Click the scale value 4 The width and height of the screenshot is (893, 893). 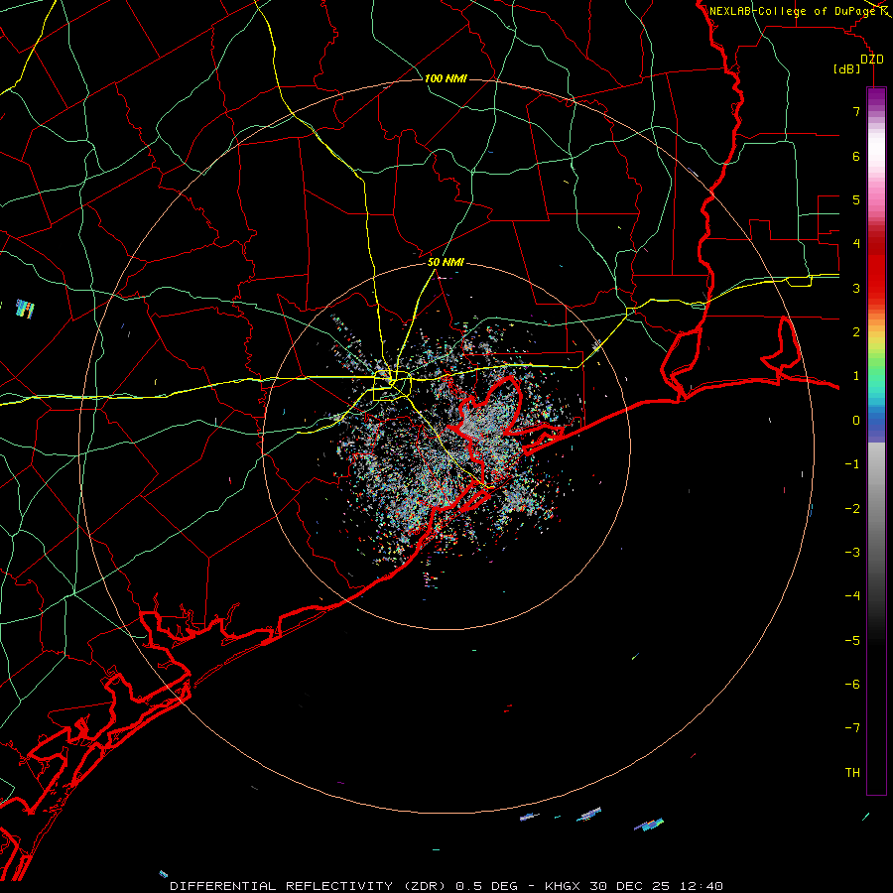point(856,244)
